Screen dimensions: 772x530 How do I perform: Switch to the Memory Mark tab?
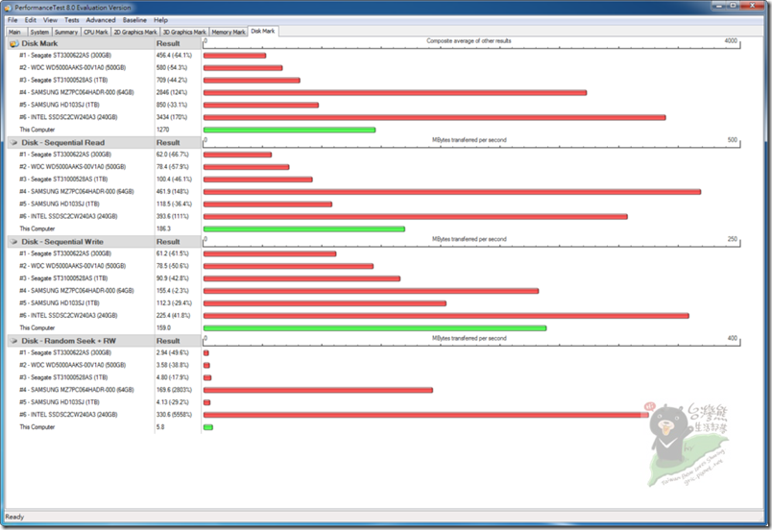click(x=229, y=32)
